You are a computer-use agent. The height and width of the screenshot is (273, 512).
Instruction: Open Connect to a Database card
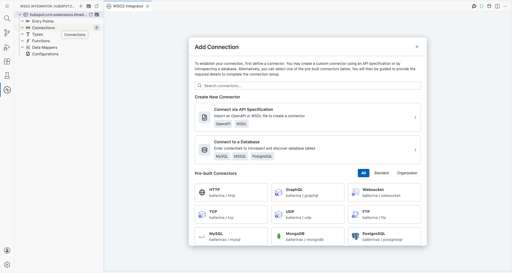click(x=307, y=150)
